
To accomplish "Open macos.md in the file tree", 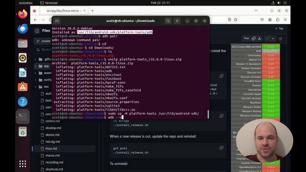I will (53, 155).
